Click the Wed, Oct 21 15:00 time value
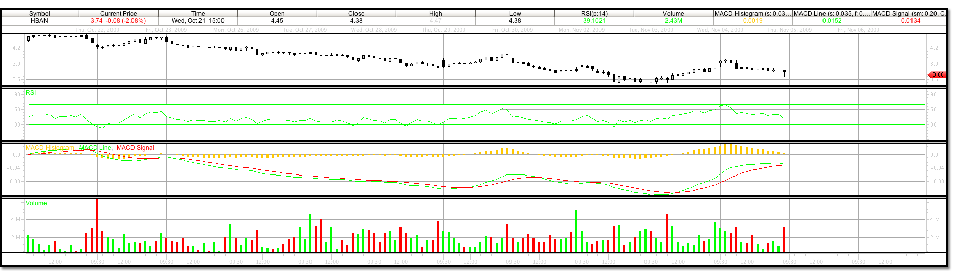This screenshot has height=275, width=956. coord(198,21)
